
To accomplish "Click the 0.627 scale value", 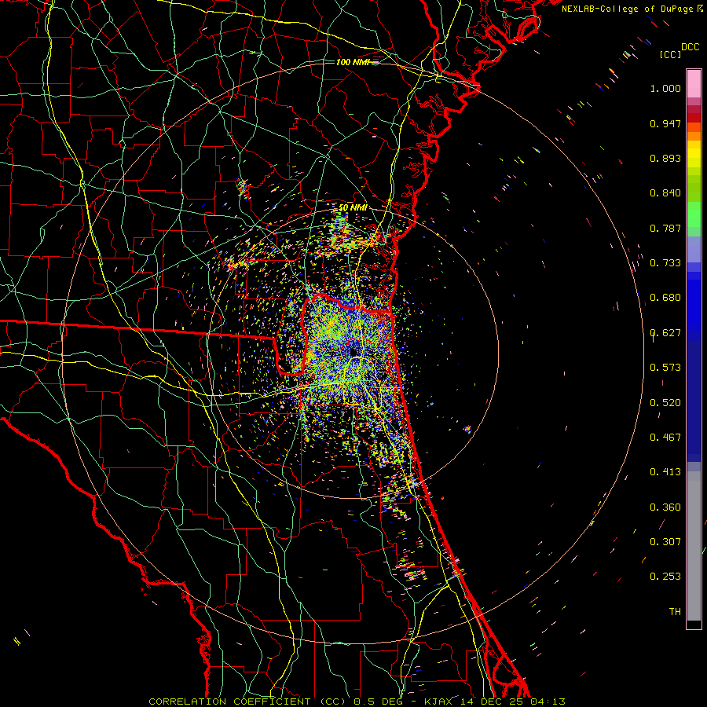I will (665, 333).
